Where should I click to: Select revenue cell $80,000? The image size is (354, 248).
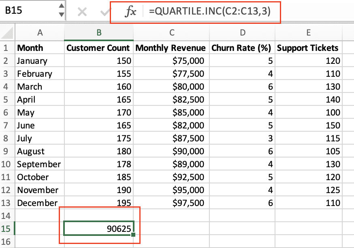[172, 86]
